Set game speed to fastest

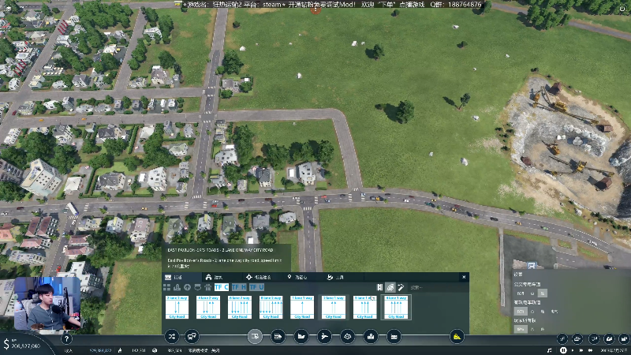590,350
